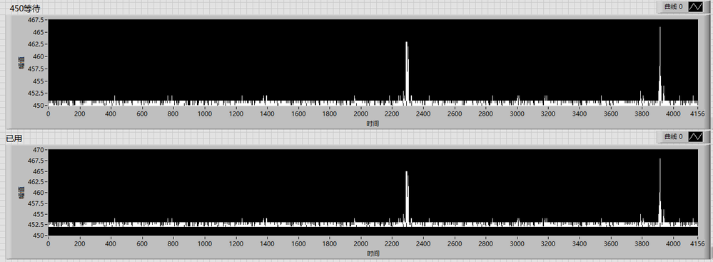Screen dimensions: 713x262
Task: Click the 450等待 graph title label
Action: click(25, 8)
